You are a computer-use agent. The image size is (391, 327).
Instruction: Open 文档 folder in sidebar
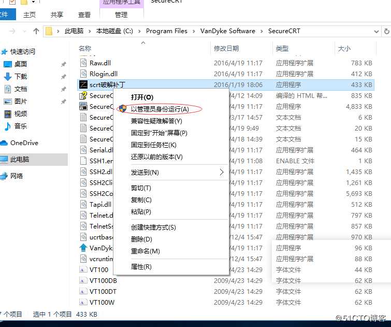coord(20,89)
